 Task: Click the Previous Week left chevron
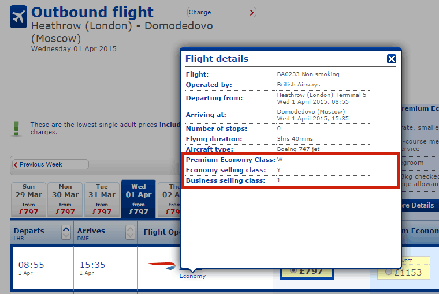[x=16, y=164]
